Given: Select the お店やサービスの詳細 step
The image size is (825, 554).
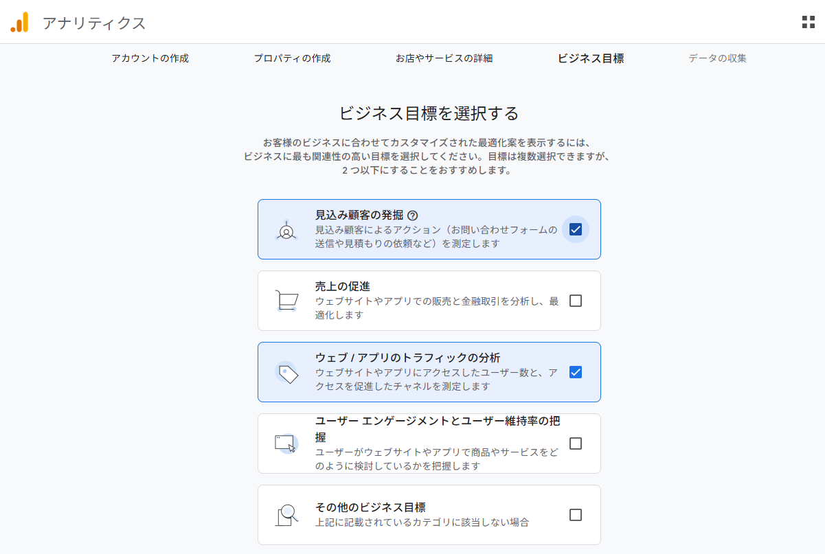Looking at the screenshot, I should point(446,58).
